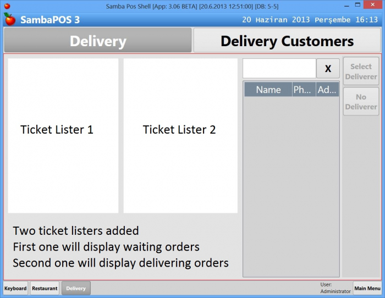The height and width of the screenshot is (298, 385).
Task: Click the Delivery button in bottom bar
Action: click(x=76, y=288)
